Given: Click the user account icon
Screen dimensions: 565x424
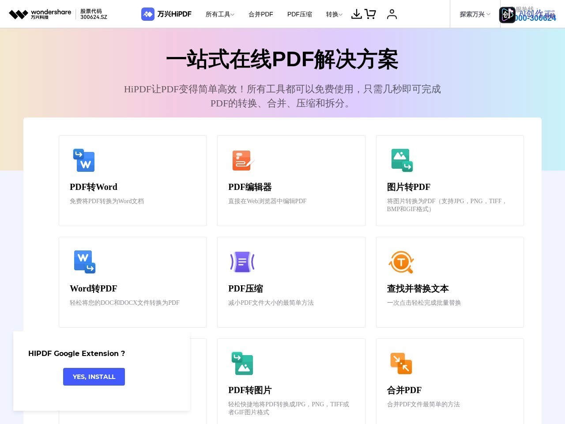Looking at the screenshot, I should click(x=392, y=14).
